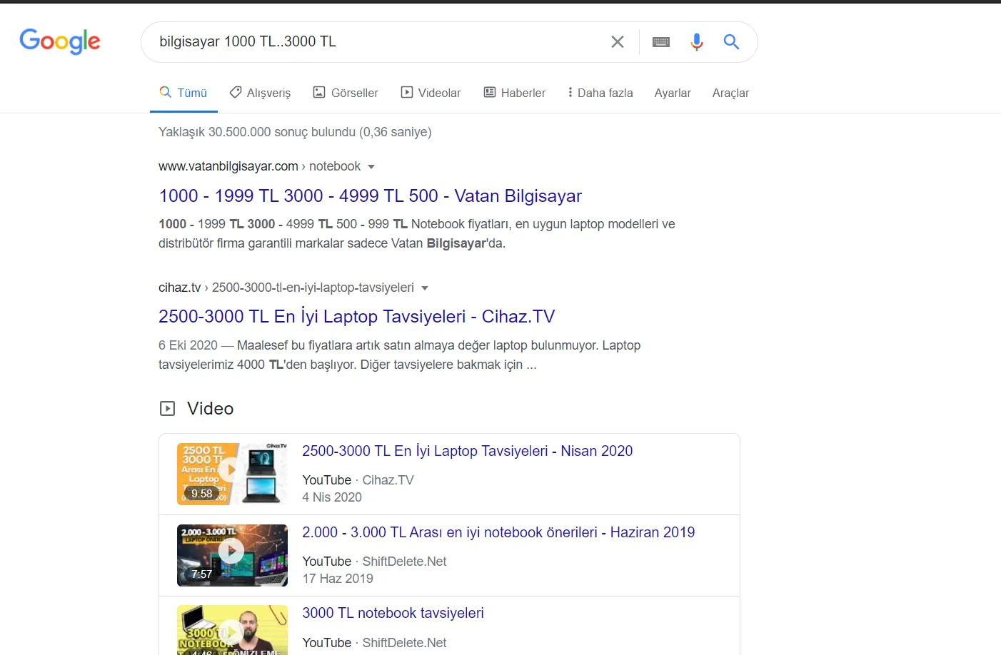Click the Videolar play icon in tabs

click(x=407, y=92)
